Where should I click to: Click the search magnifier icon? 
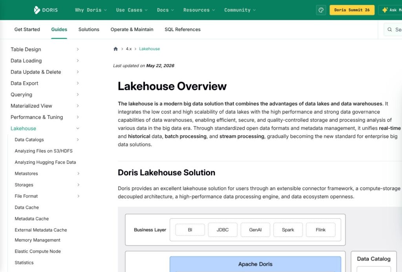(x=390, y=29)
